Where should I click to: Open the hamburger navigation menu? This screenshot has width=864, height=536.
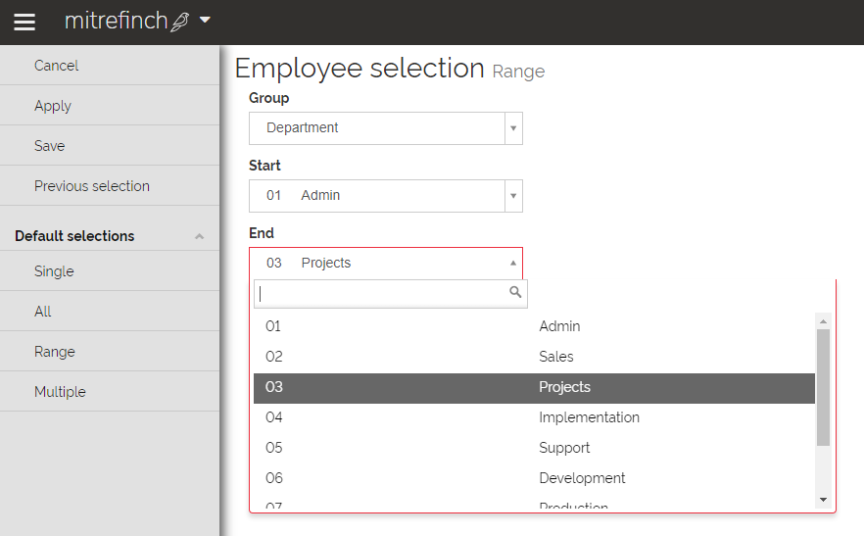click(x=24, y=22)
